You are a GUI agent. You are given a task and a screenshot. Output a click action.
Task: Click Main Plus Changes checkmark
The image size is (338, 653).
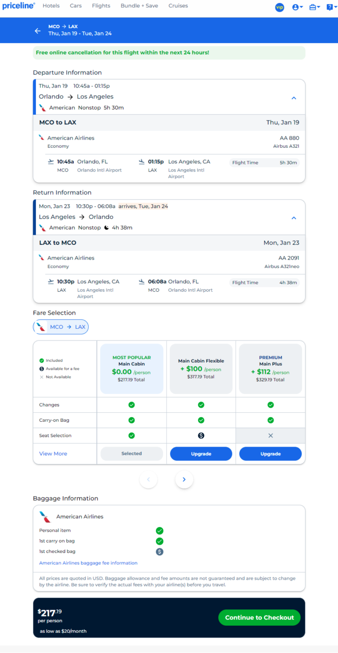pos(270,405)
